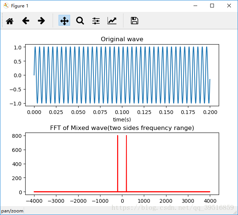The width and height of the screenshot is (238, 215).
Task: Click the 200 tick label on the FFT y-axis
Action: click(x=17, y=178)
